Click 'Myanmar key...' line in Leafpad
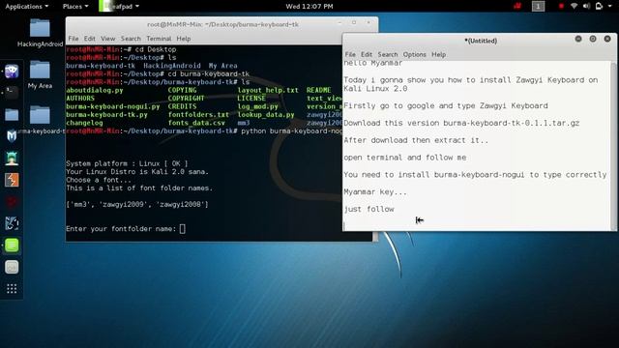 coord(375,192)
